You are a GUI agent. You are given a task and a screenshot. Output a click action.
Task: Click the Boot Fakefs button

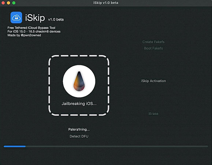click(x=153, y=48)
